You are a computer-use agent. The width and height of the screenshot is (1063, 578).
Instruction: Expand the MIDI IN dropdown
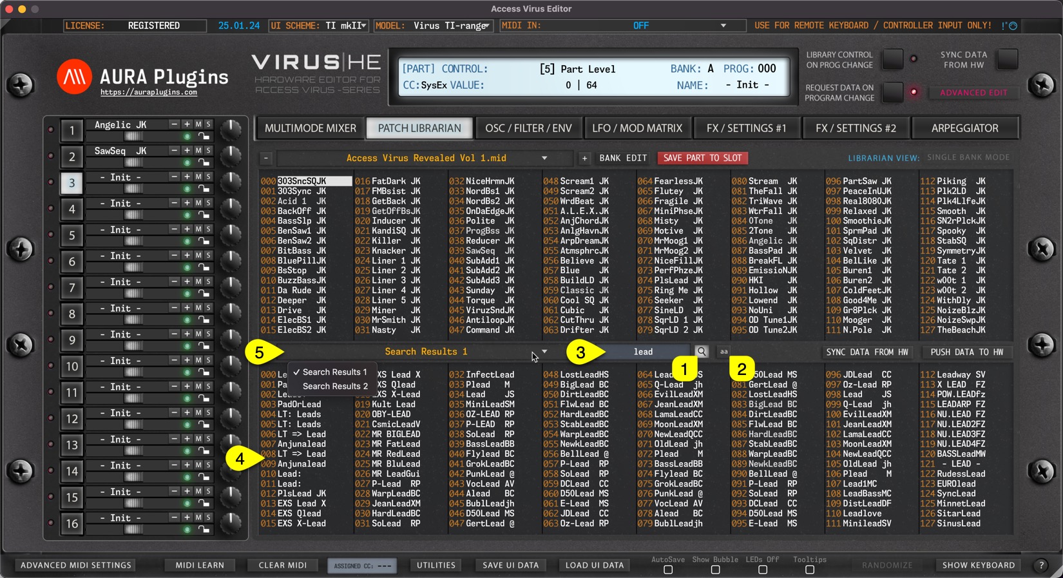tap(723, 26)
